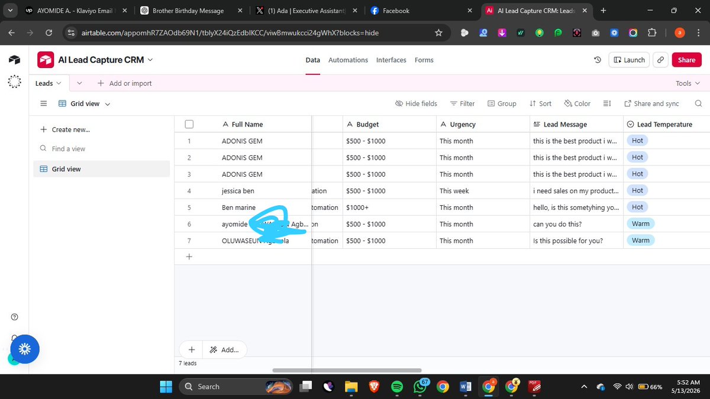Image resolution: width=710 pixels, height=399 pixels.
Task: Click the Airtable home icon in left rail
Action: [14, 60]
